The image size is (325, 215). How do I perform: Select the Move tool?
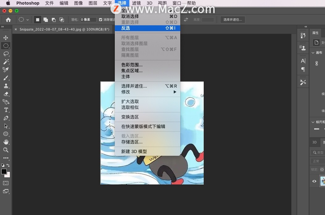pos(6,38)
